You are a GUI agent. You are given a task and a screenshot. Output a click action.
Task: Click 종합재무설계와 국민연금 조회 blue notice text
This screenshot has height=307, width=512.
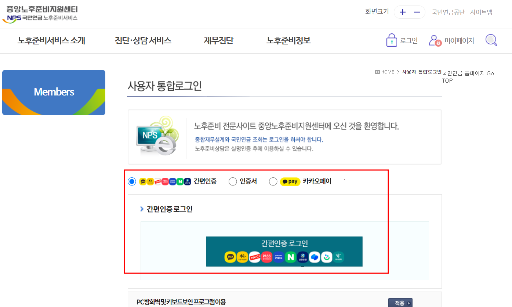[259, 140]
